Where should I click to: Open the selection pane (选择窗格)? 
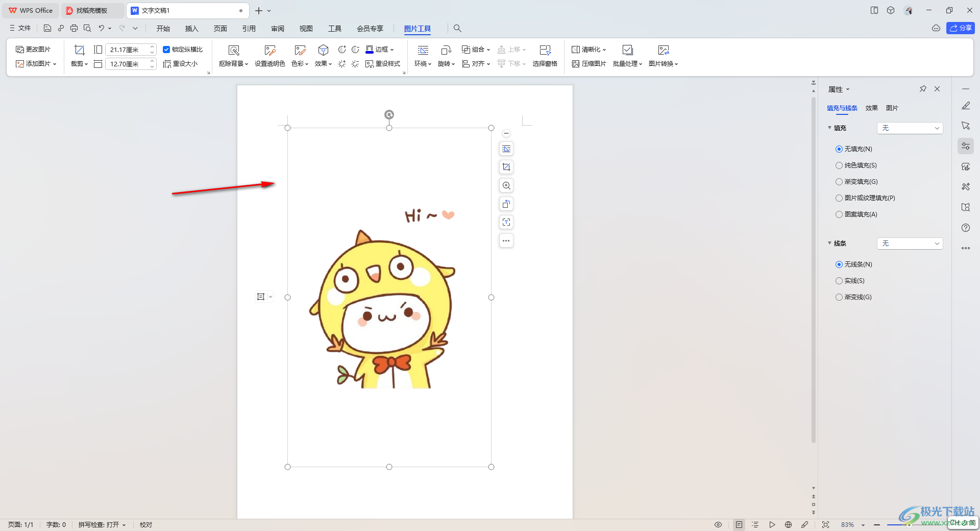click(x=545, y=56)
